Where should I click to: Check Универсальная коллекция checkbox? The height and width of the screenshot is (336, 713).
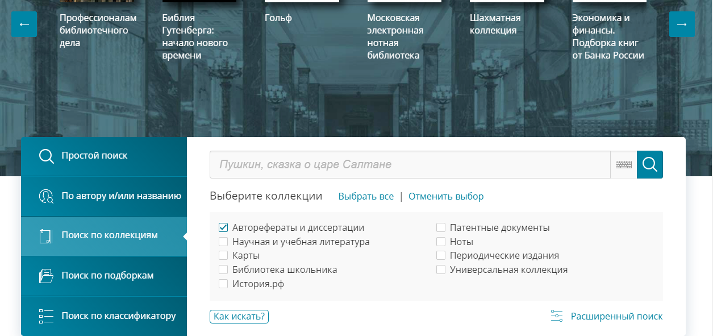click(x=441, y=269)
